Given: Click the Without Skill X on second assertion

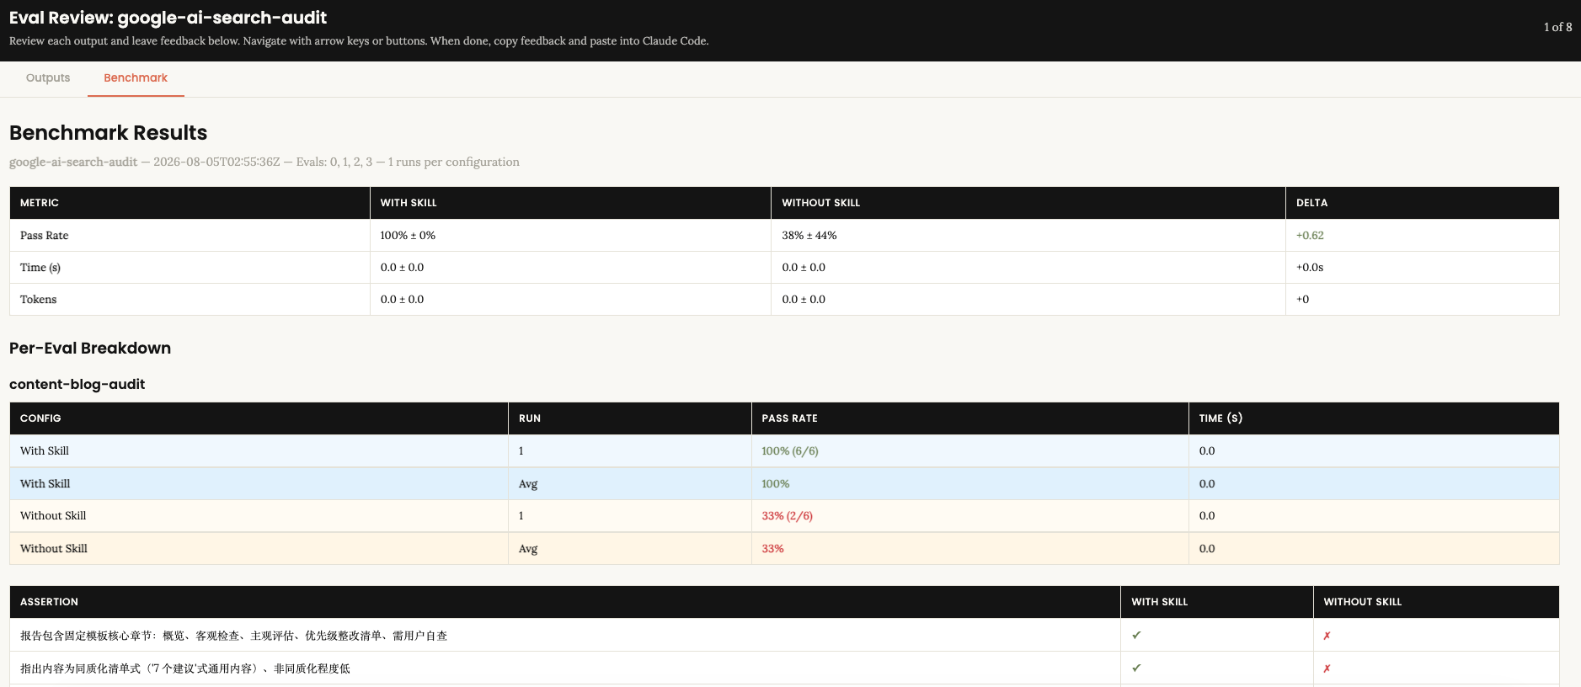Looking at the screenshot, I should point(1327,668).
